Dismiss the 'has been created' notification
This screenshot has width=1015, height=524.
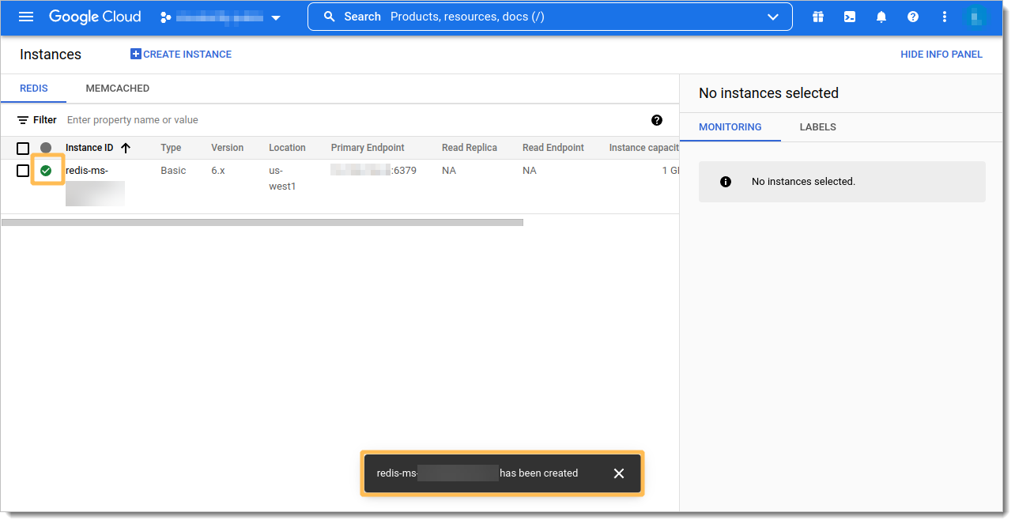coord(619,473)
